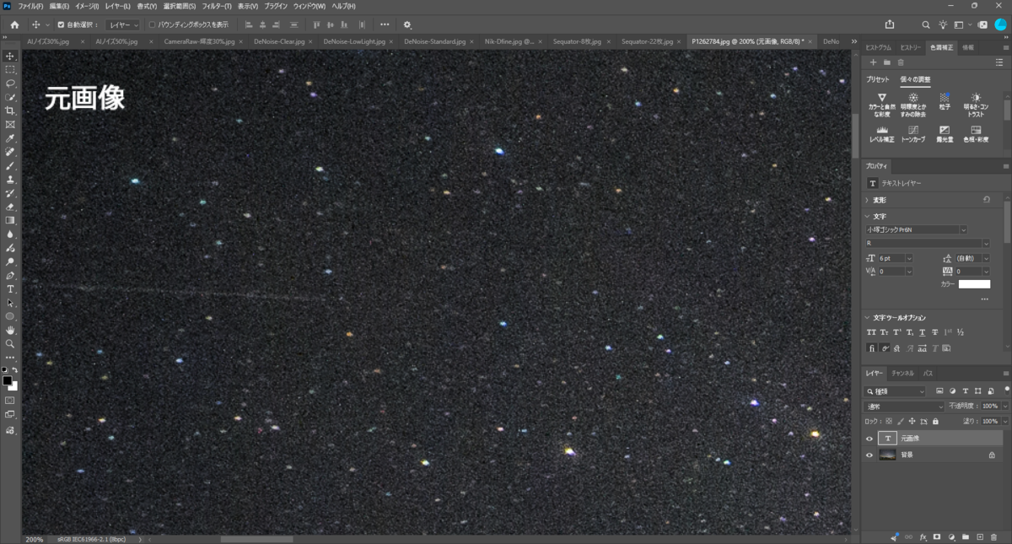The height and width of the screenshot is (544, 1012).
Task: Open the 小塚ゴシック Pr6N font dropdown
Action: point(916,229)
